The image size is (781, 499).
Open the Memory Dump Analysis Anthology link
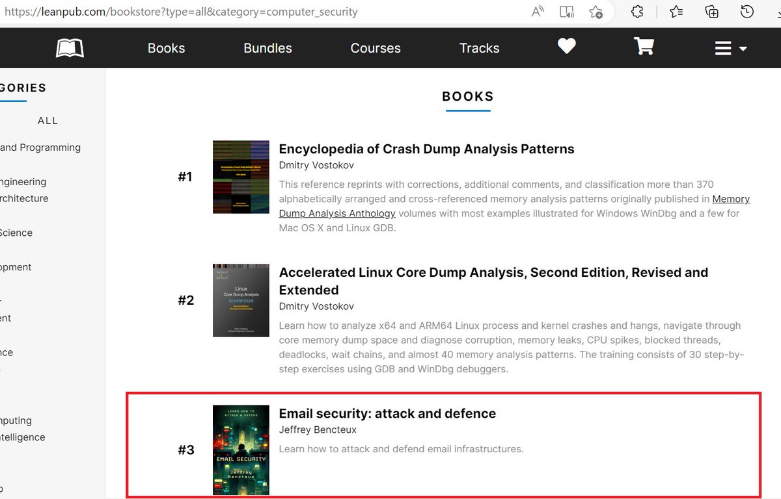pyautogui.click(x=514, y=206)
